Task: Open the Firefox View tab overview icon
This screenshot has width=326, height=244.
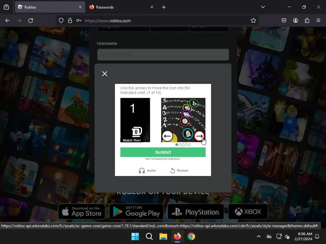Action: [6, 7]
